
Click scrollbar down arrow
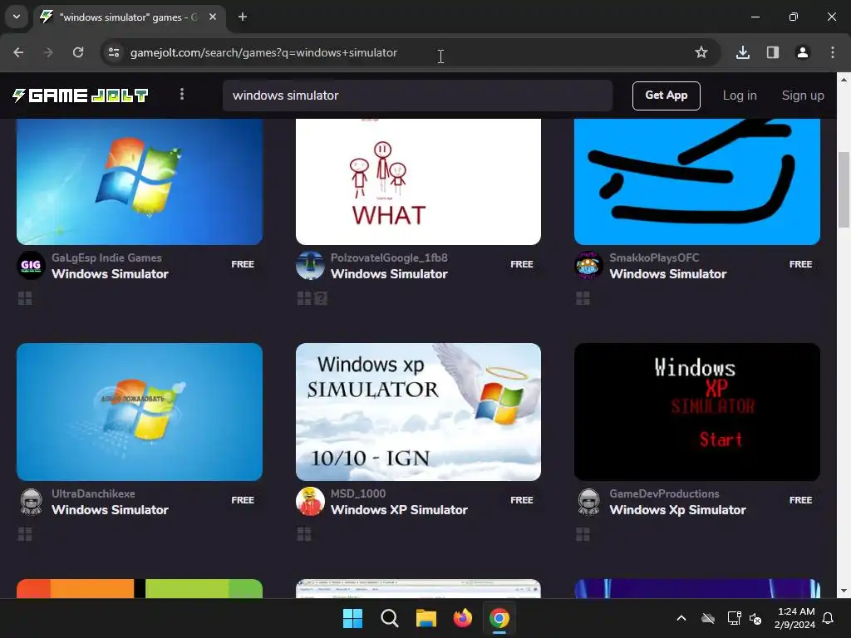coord(844,591)
